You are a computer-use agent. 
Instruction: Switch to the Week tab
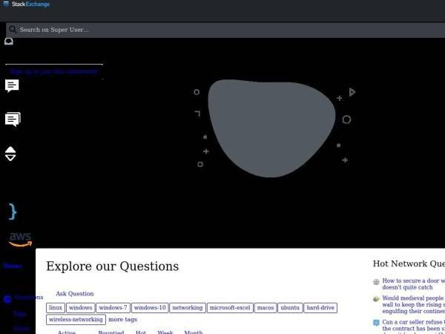click(165, 332)
